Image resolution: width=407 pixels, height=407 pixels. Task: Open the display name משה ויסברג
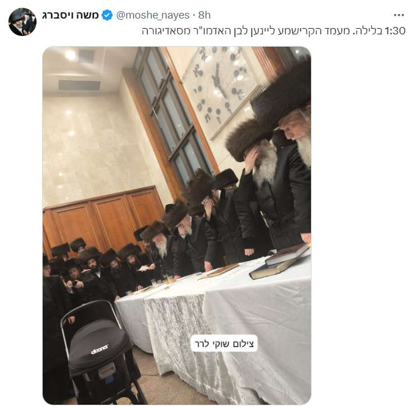coord(70,15)
